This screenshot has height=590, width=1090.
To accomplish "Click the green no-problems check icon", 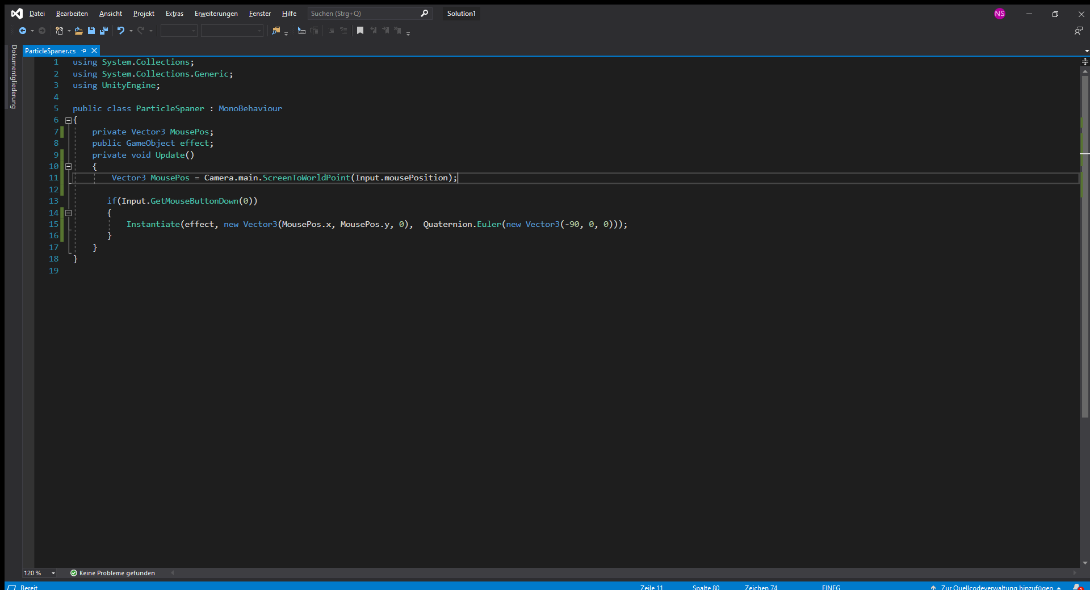I will coord(73,573).
